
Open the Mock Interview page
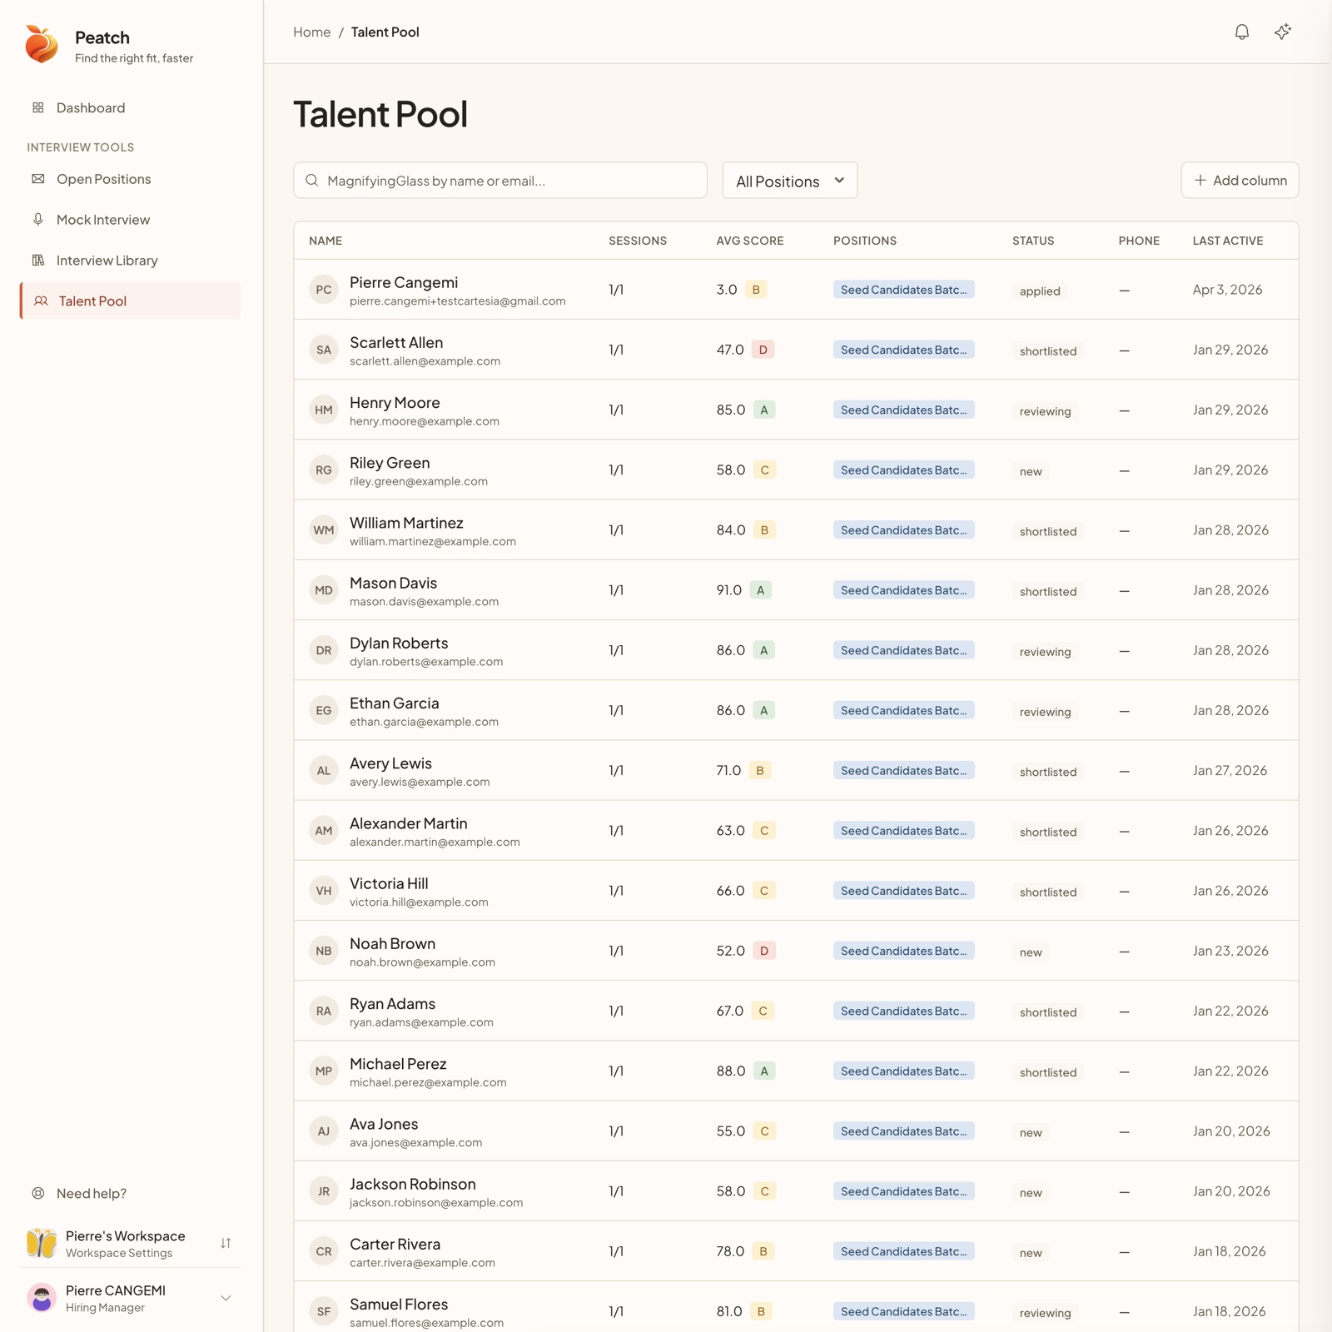coord(130,220)
